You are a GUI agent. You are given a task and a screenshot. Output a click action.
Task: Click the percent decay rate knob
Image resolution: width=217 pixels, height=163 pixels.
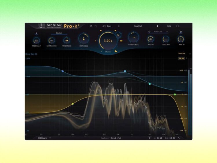[x=118, y=35]
